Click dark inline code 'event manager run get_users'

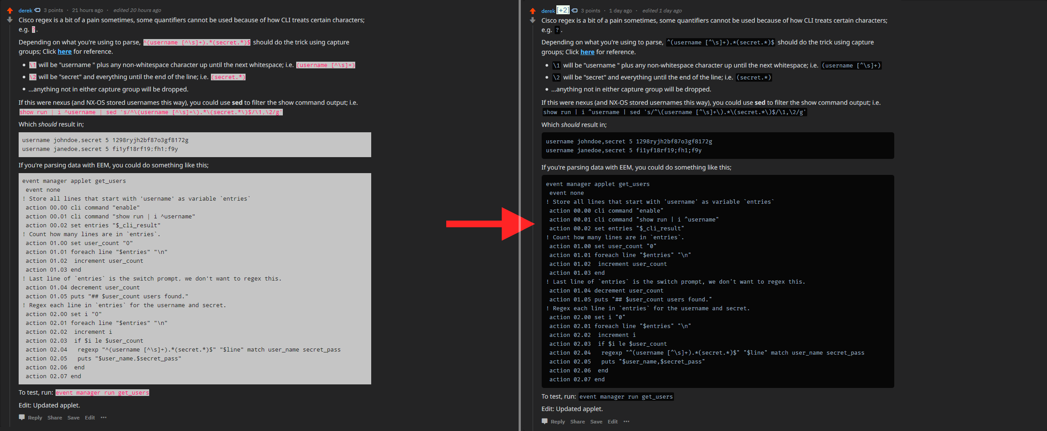coord(626,397)
